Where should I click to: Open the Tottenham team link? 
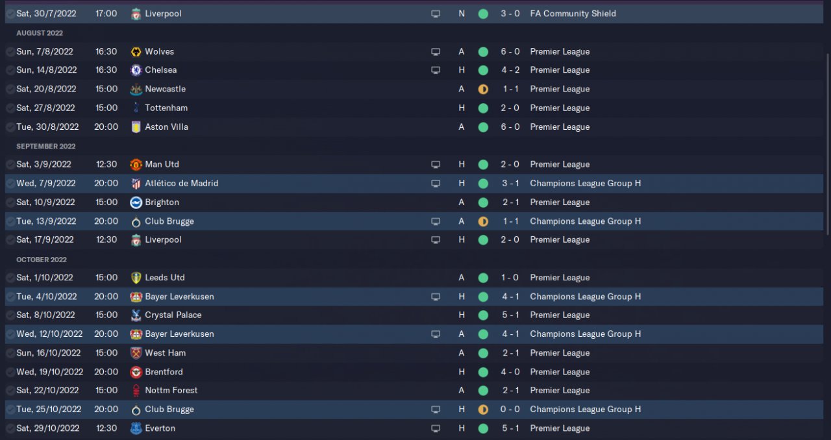pos(166,108)
